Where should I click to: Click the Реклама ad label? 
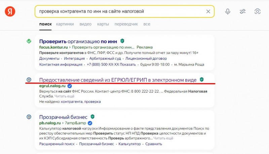pos(145,47)
